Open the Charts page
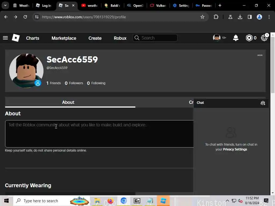 coord(32,38)
